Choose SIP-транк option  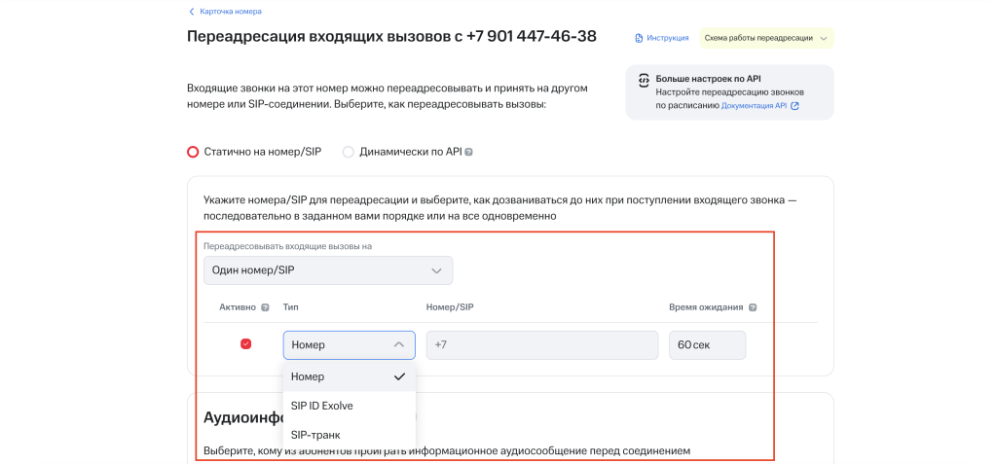(350, 435)
